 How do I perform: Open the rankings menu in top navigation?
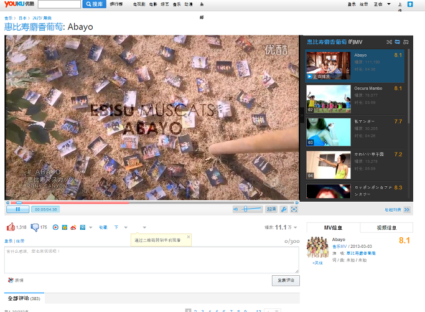click(x=116, y=4)
